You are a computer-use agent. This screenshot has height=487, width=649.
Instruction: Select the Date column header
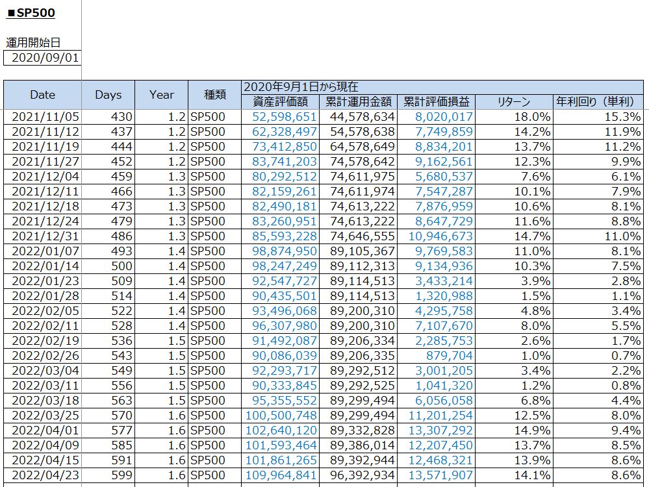(x=43, y=95)
